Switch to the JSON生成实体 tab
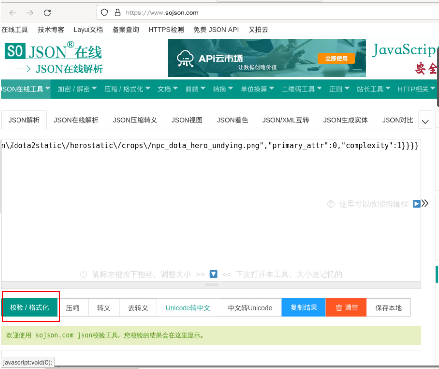This screenshot has width=439, height=369. pos(346,120)
